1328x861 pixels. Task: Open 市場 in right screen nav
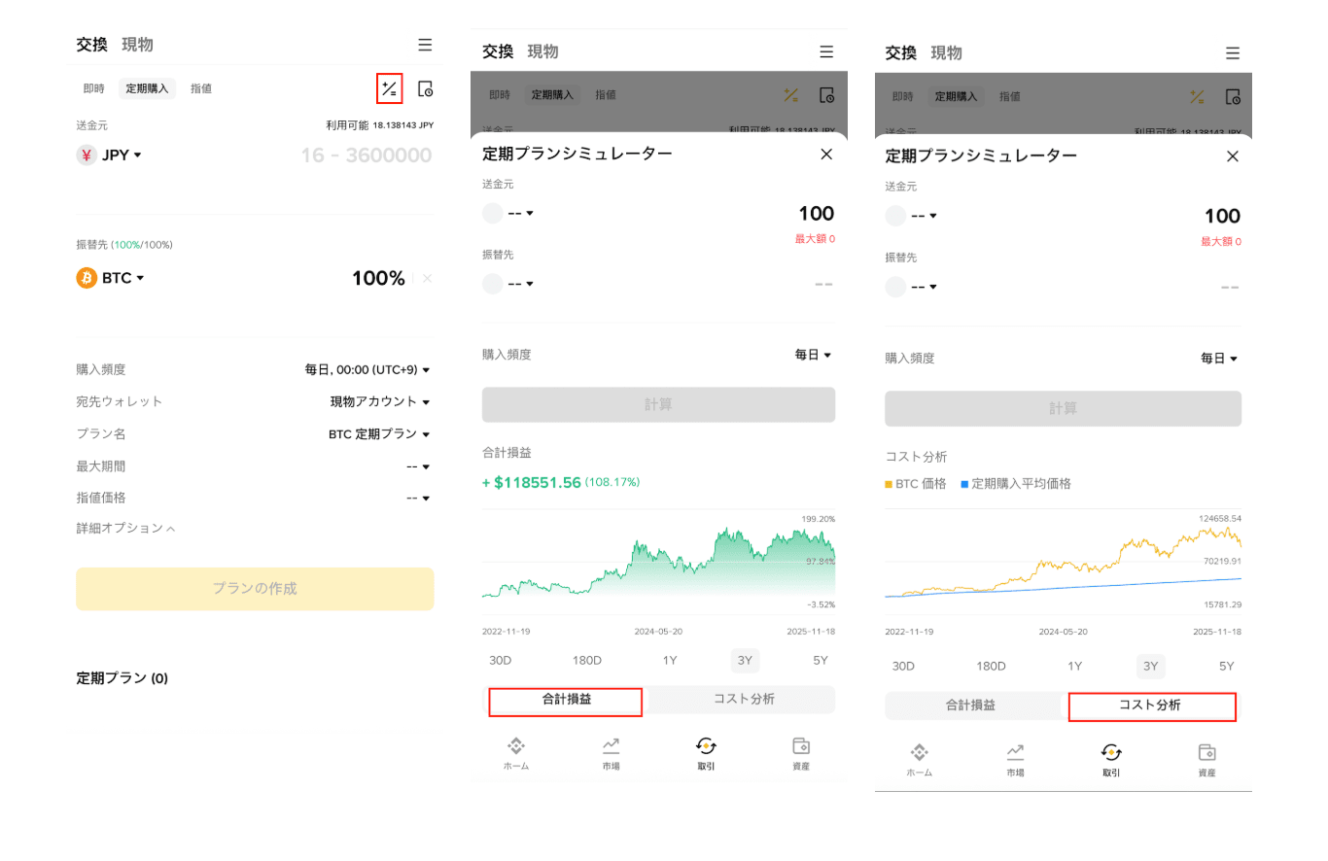pos(1015,760)
